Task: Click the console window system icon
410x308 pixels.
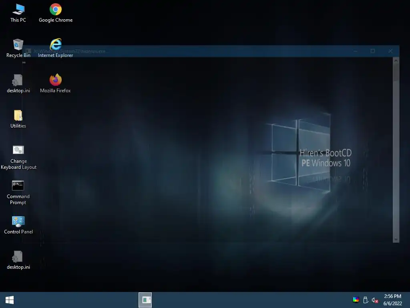Action: pyautogui.click(x=28, y=51)
